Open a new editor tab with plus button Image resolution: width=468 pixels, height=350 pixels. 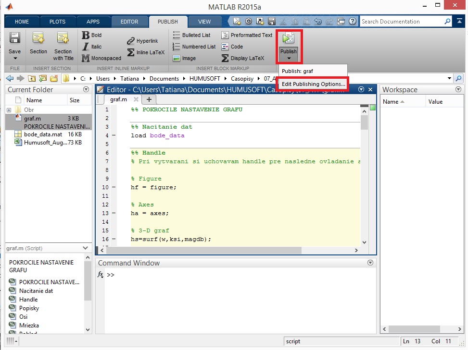click(149, 99)
